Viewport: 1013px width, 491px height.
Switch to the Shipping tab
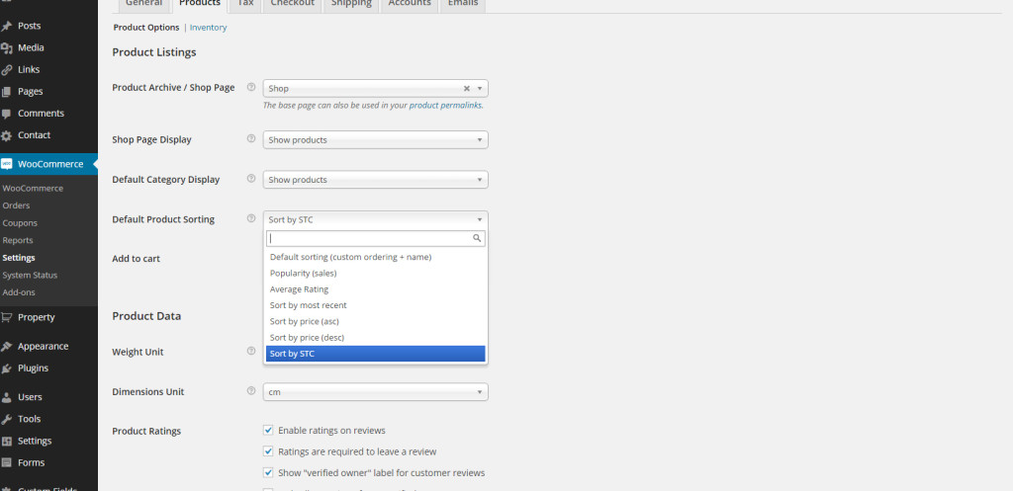(x=351, y=4)
